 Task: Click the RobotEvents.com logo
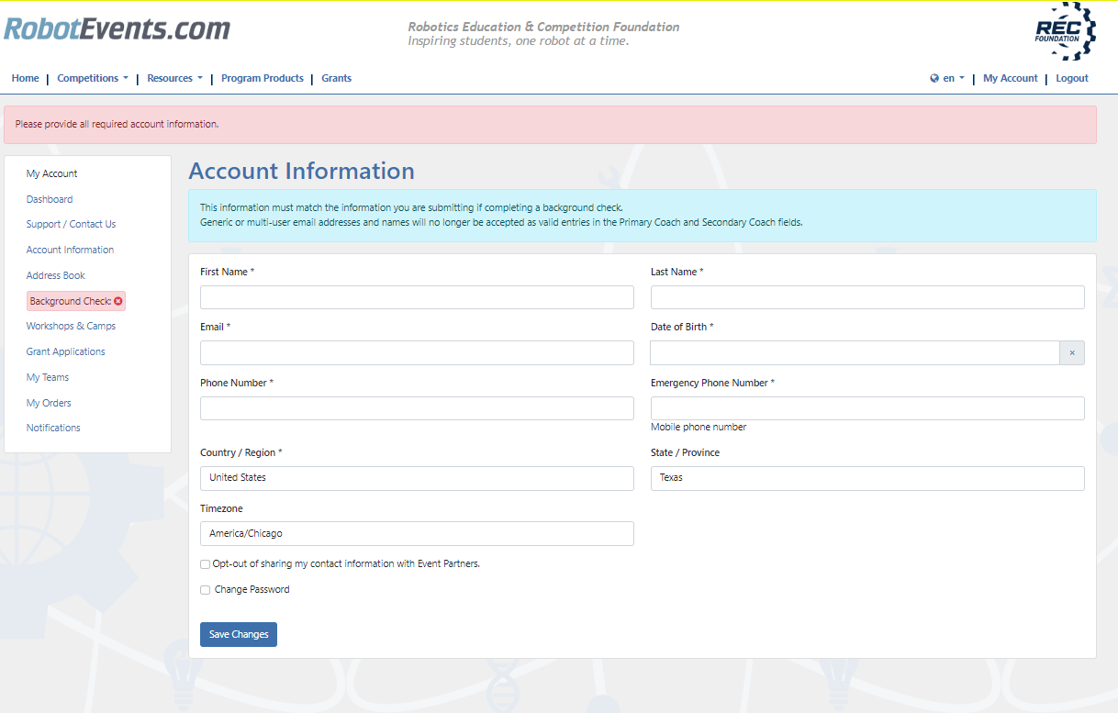click(117, 28)
